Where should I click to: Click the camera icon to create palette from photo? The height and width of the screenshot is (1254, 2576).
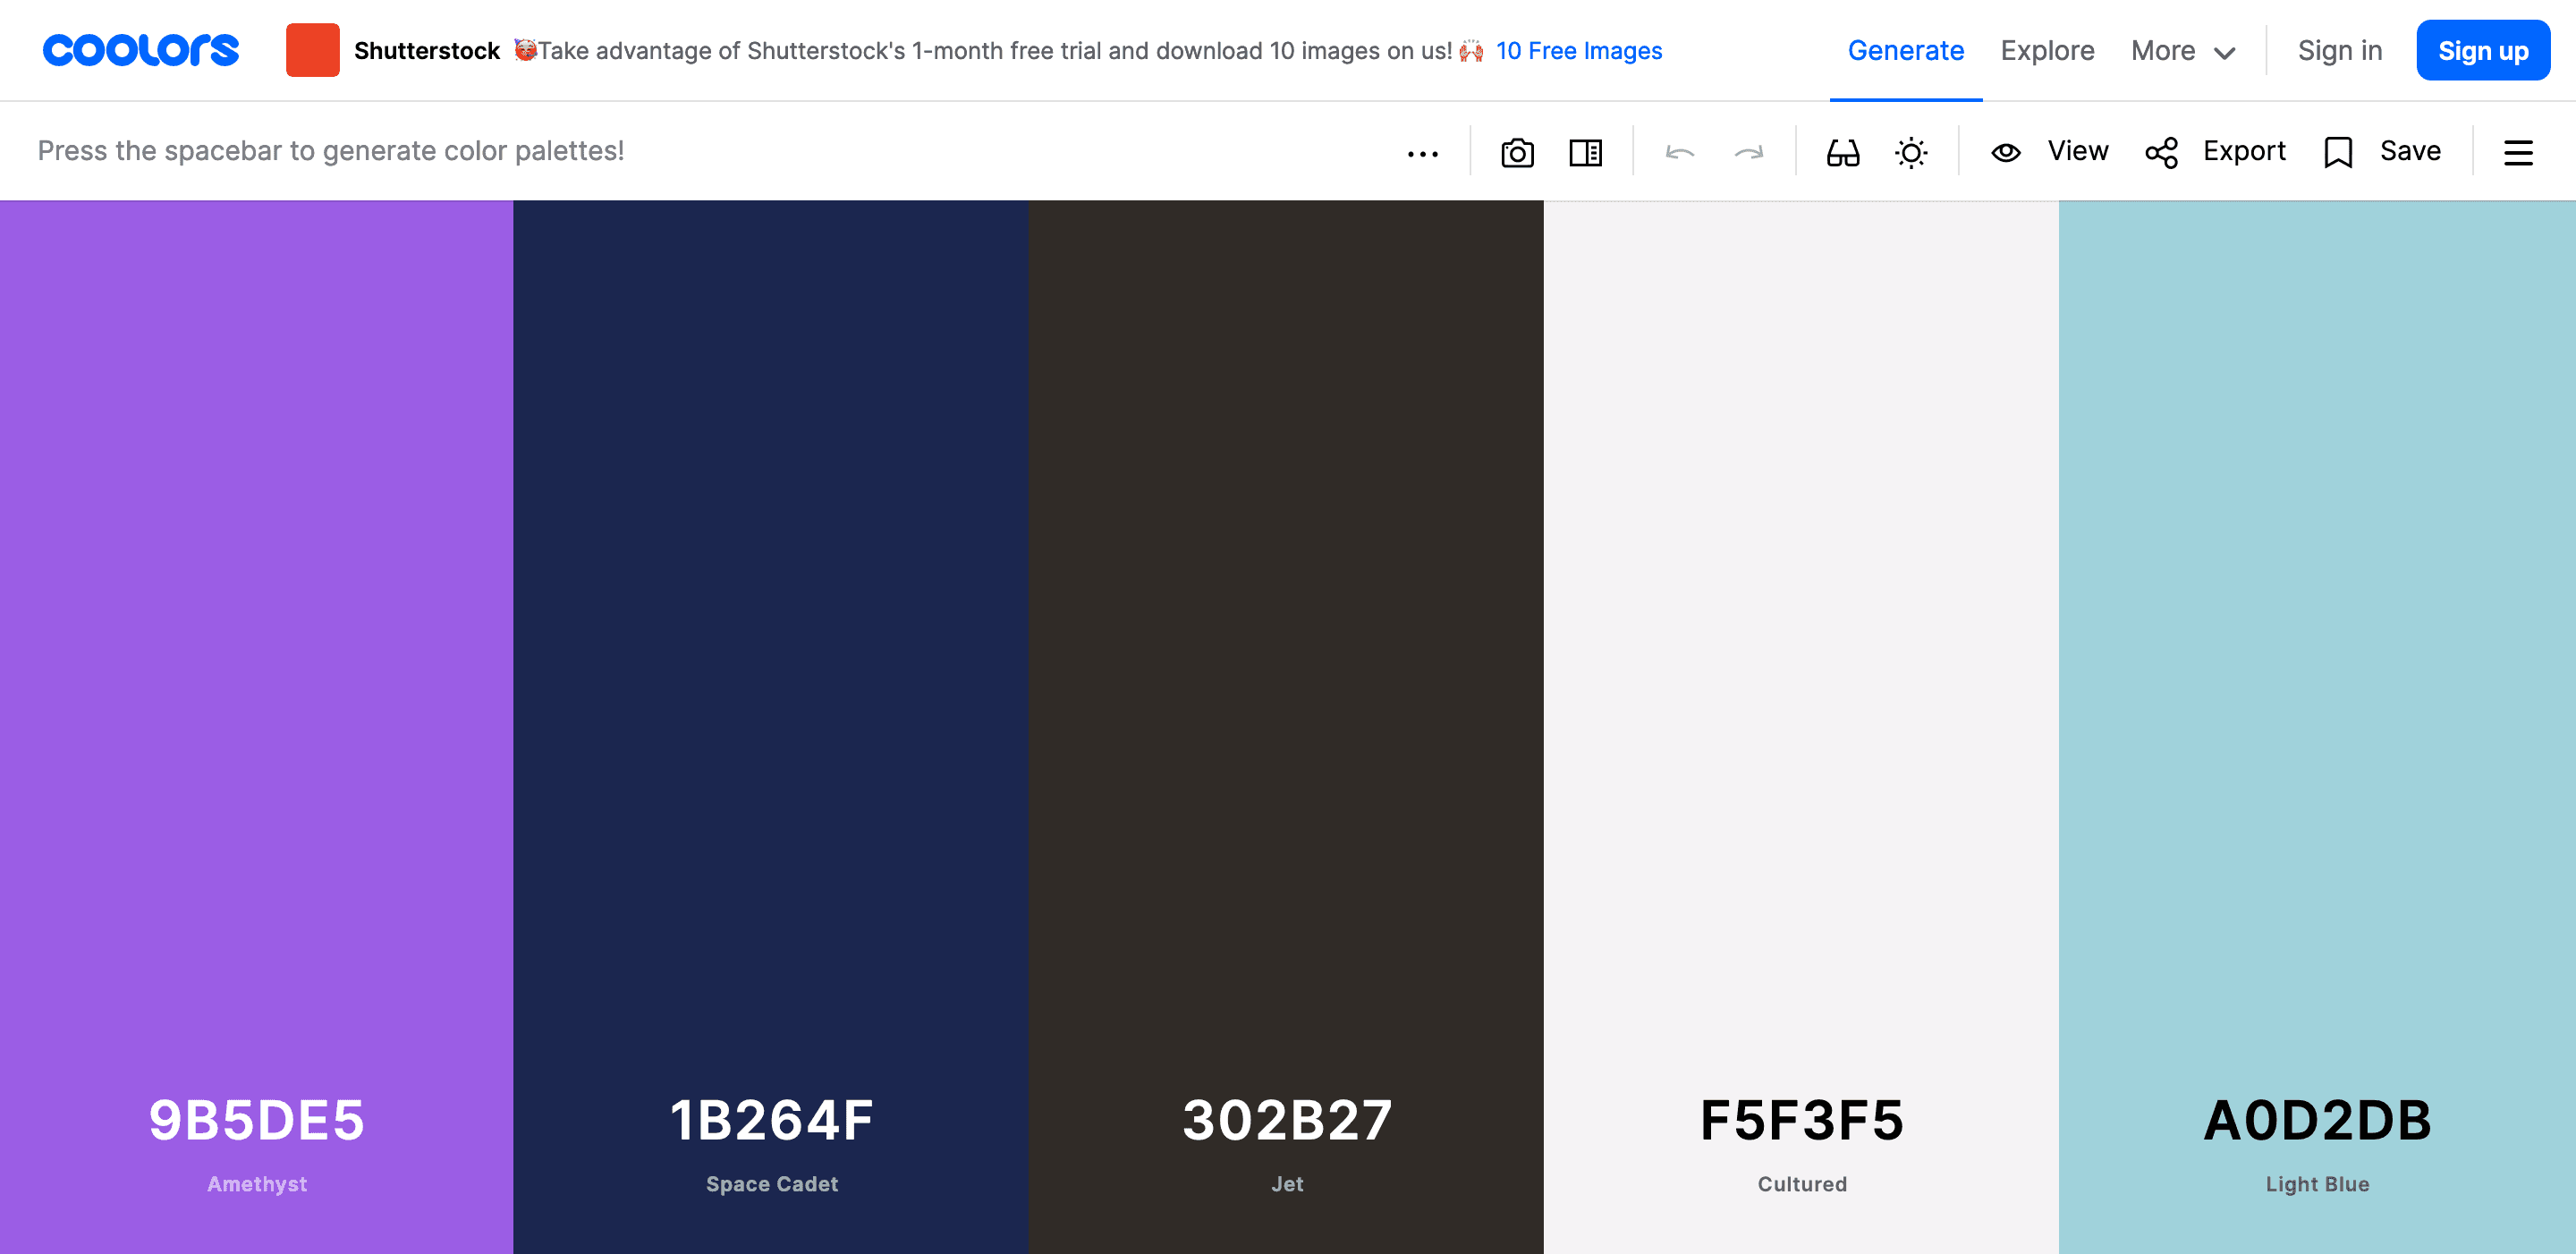tap(1517, 152)
